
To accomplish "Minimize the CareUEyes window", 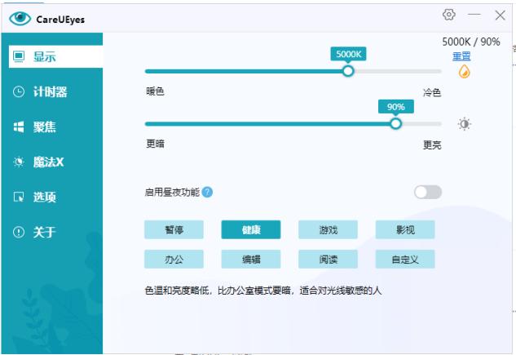I will [x=474, y=15].
